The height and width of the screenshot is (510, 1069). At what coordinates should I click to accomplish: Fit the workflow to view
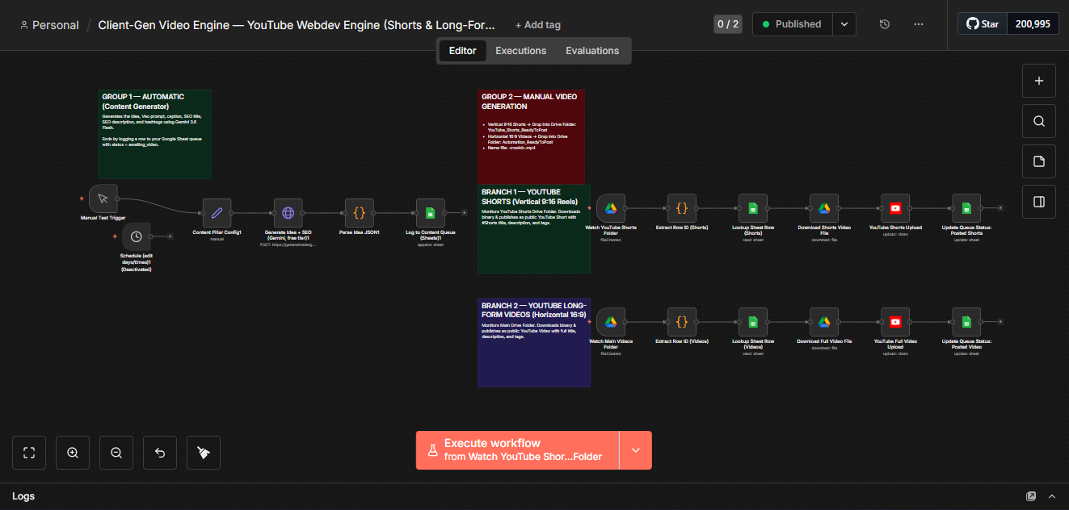coord(29,453)
